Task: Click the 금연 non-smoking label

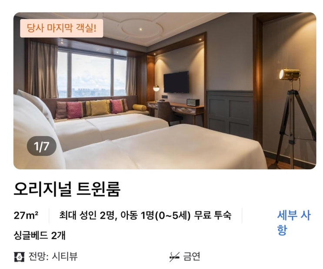Action: tap(192, 257)
